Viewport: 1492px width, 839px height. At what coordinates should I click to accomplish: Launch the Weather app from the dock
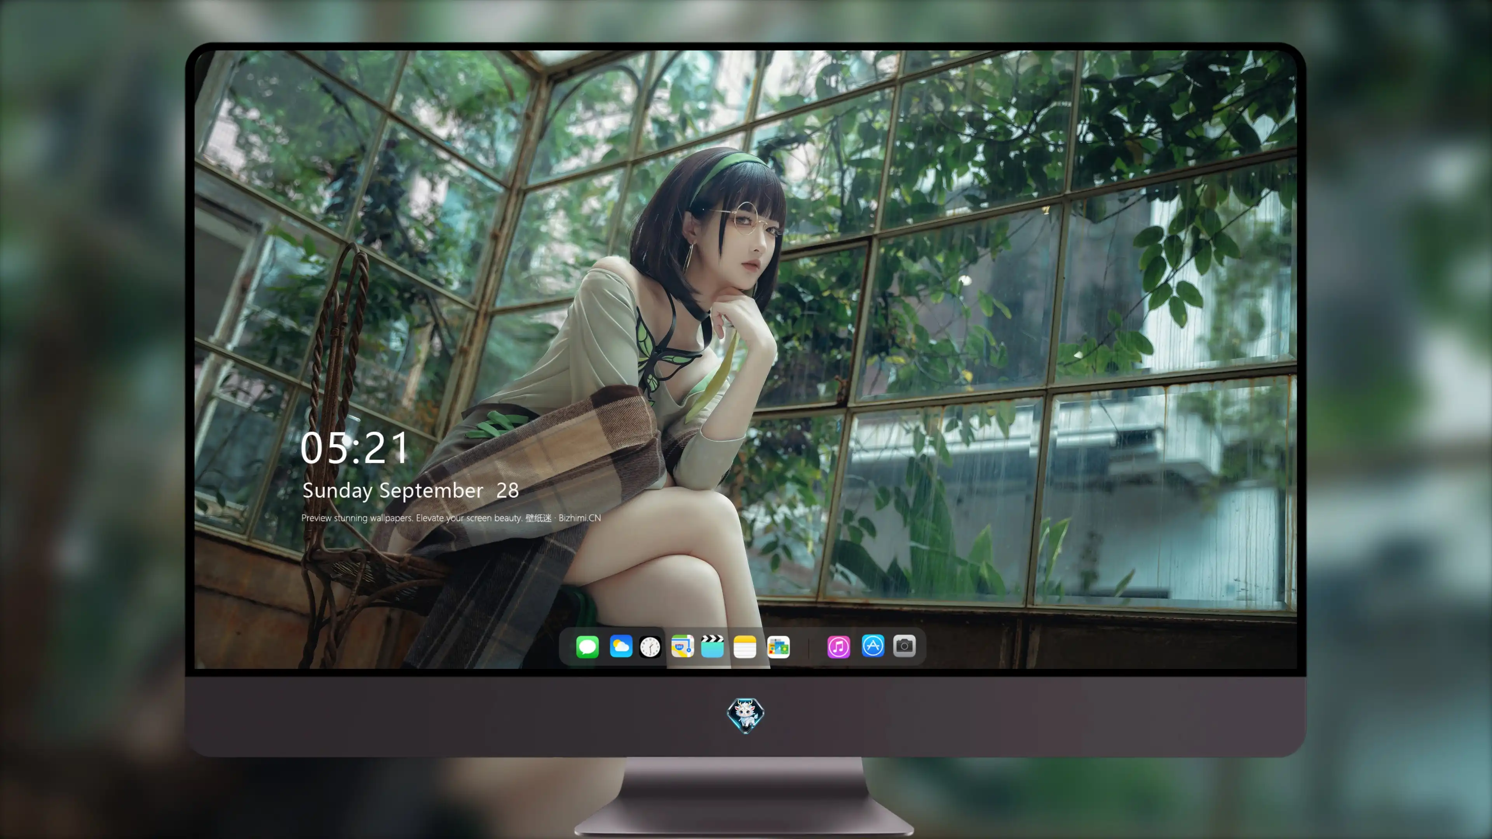(x=621, y=646)
